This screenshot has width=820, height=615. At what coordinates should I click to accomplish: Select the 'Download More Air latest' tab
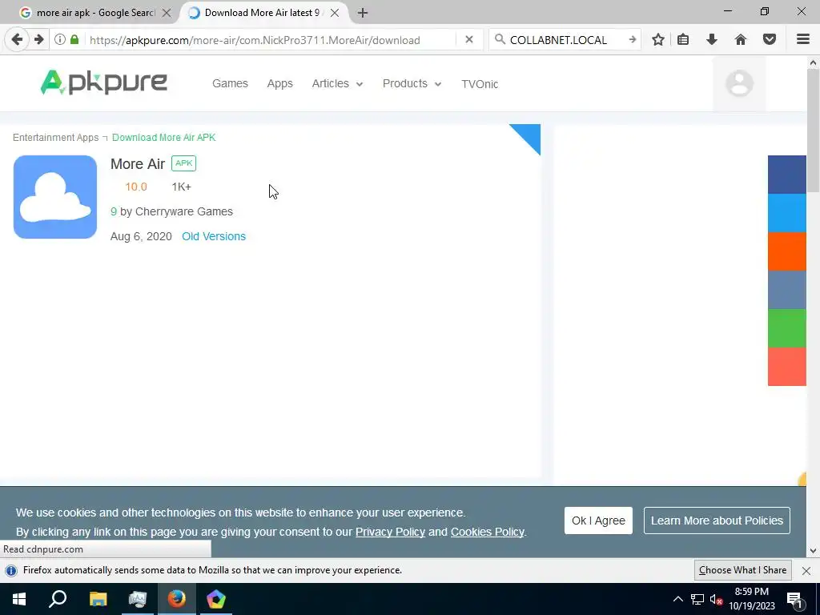pyautogui.click(x=262, y=13)
